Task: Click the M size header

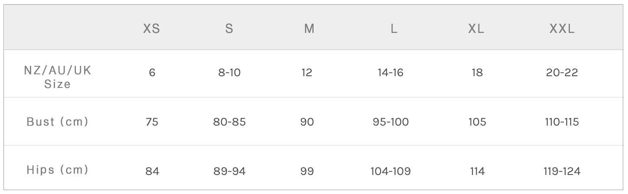Action: 309,29
